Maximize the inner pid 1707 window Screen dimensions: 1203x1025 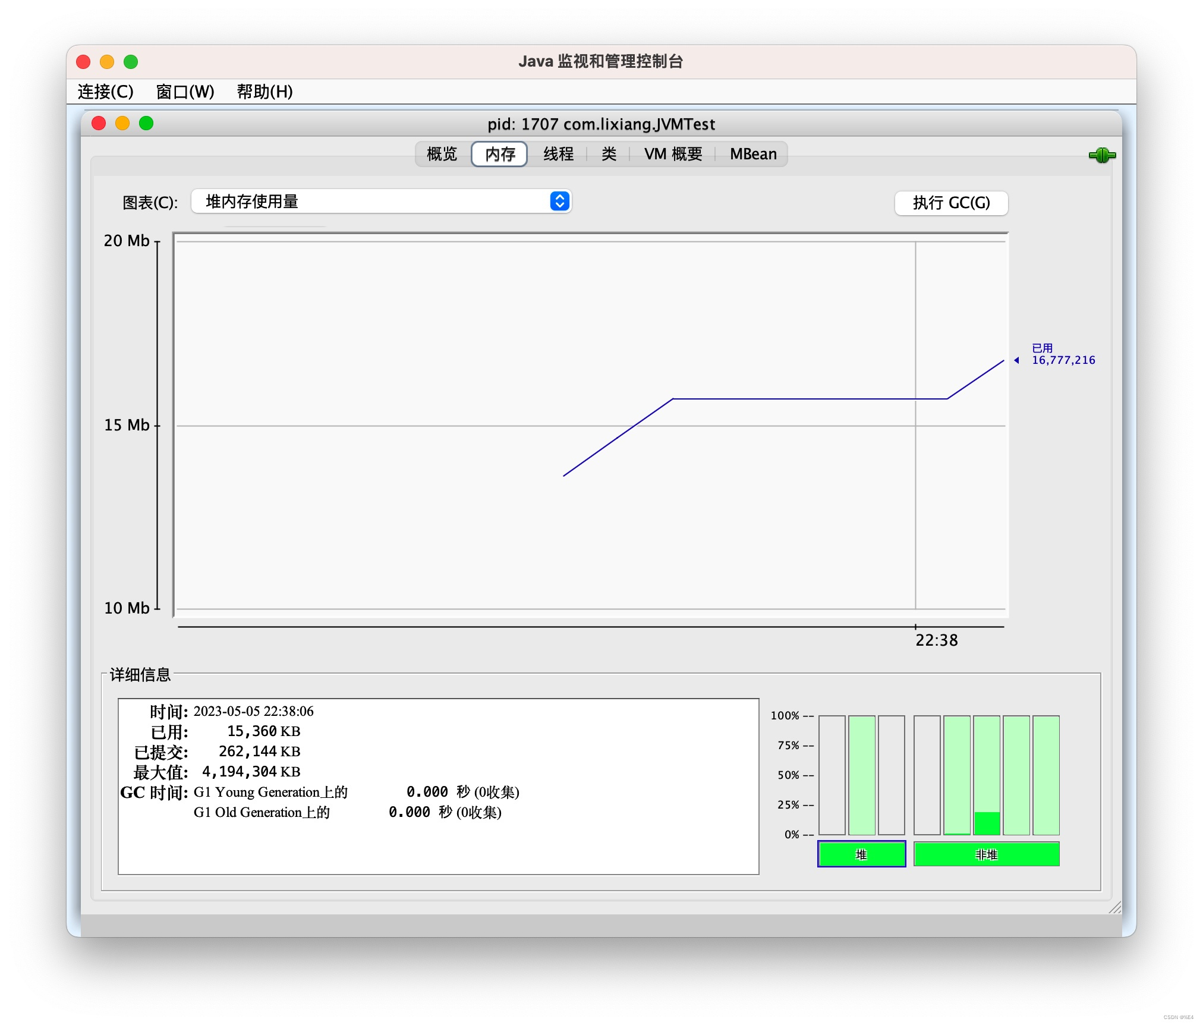[x=146, y=123]
